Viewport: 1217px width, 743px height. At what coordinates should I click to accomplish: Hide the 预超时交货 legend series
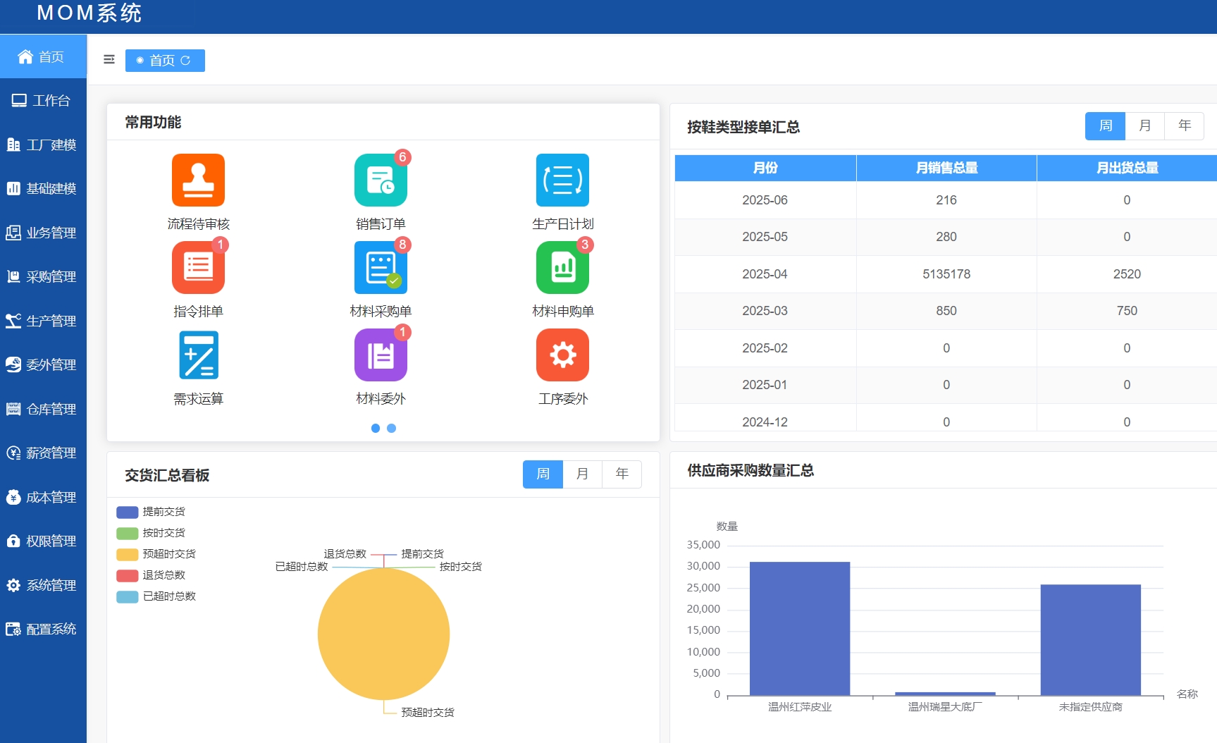156,554
